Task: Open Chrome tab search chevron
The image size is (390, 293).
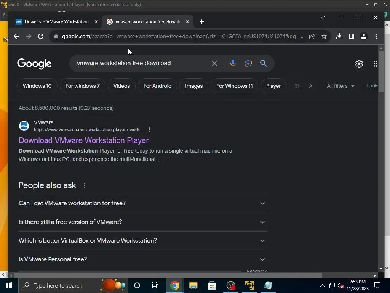Action: [x=323, y=18]
